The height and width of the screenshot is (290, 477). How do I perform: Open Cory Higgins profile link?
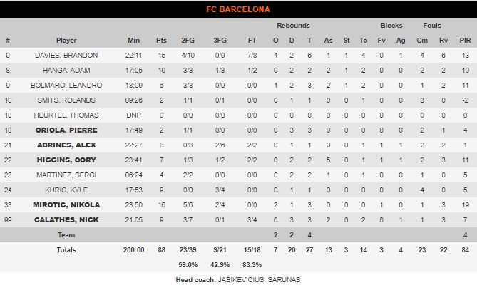[66, 160]
